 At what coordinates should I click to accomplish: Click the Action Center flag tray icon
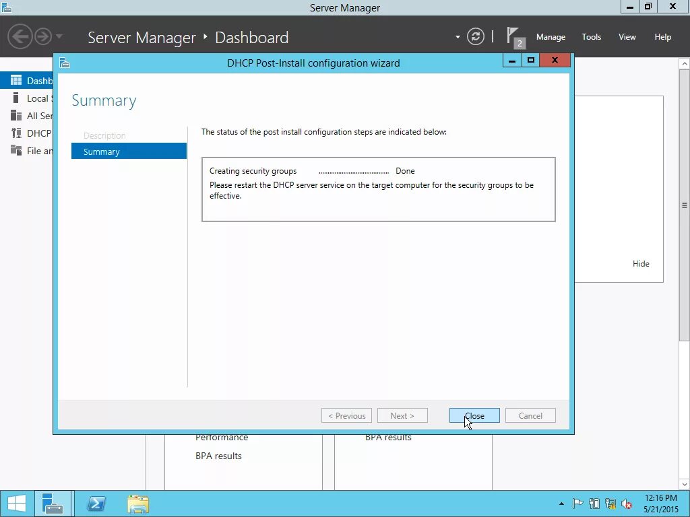pos(577,504)
